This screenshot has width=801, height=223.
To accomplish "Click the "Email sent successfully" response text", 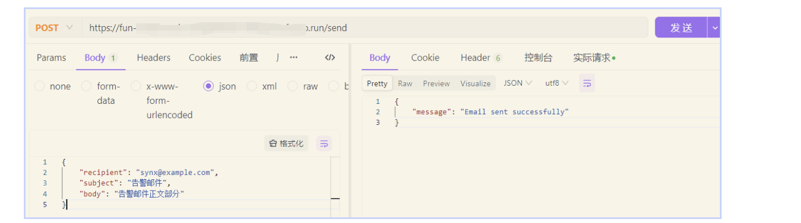I will pos(514,112).
